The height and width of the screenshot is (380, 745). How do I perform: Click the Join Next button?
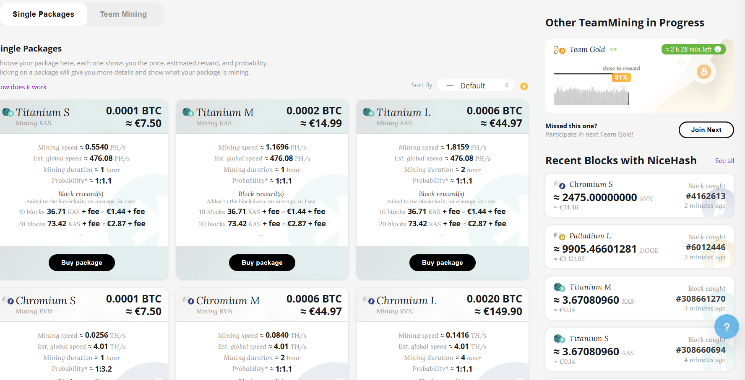706,130
